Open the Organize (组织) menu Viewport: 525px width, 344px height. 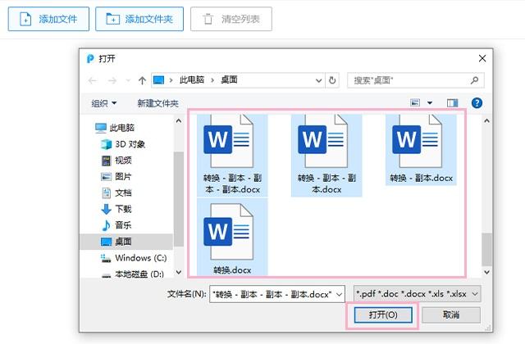click(x=104, y=103)
